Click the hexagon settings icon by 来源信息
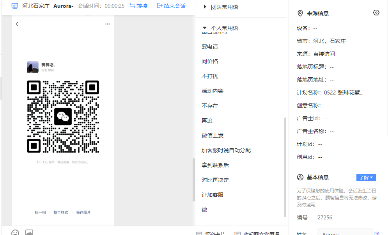388x235 pixels. point(376,12)
